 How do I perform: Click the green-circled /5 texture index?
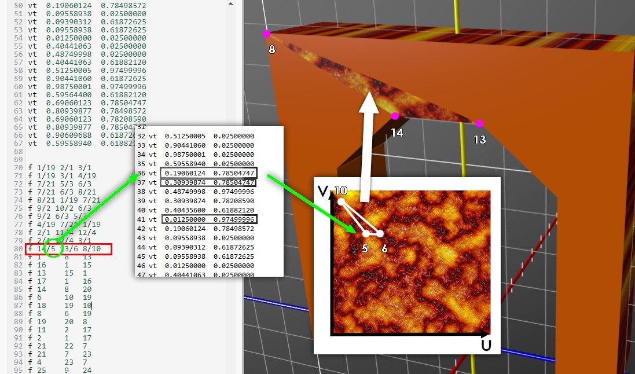53,249
